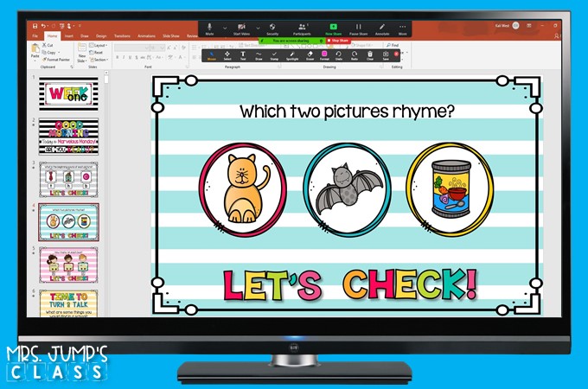Screen dimensions: 588x389
Task: Click the red Stop Share button
Action: coord(338,41)
